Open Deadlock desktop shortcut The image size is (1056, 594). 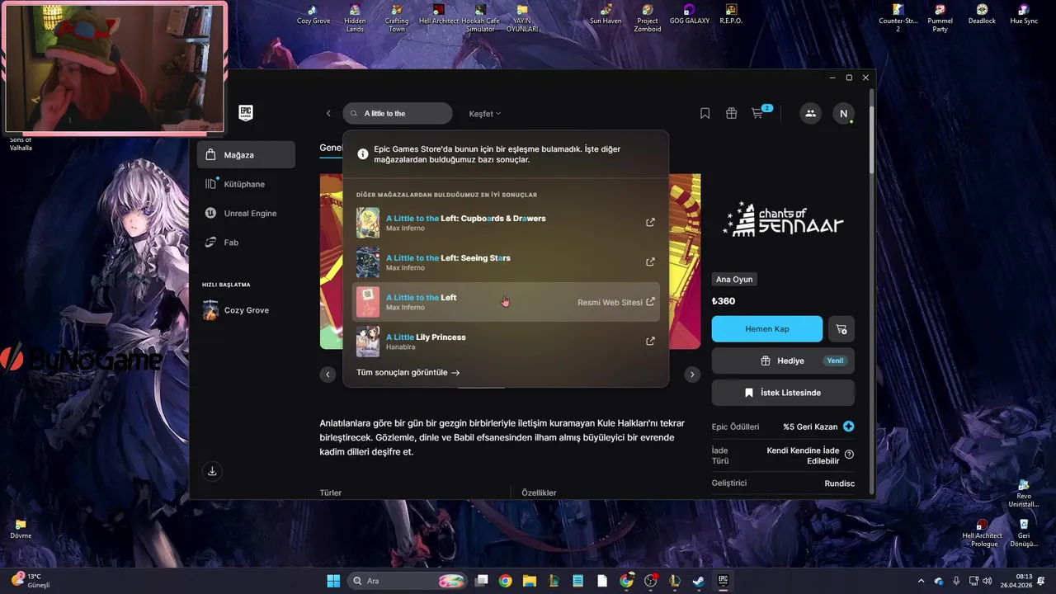pos(982,14)
